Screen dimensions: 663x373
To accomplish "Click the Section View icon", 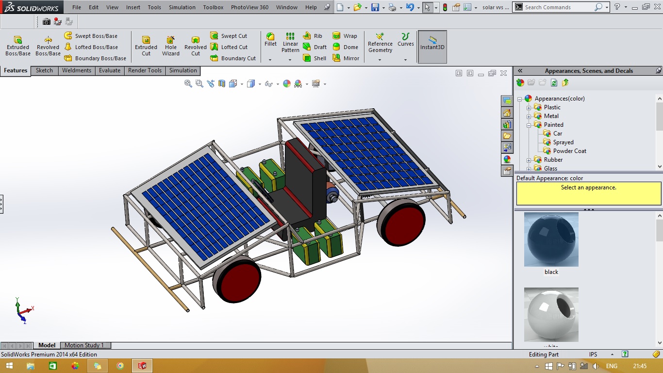I will click(222, 84).
